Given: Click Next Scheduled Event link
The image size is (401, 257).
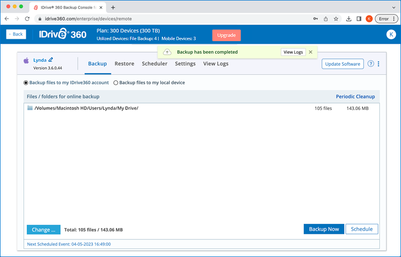Looking at the screenshot, I should (69, 244).
